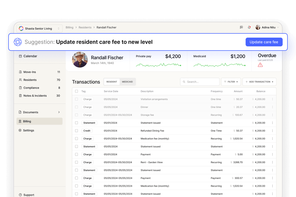Check the 05/01/2024 Statement issued row

pyautogui.click(x=76, y=123)
